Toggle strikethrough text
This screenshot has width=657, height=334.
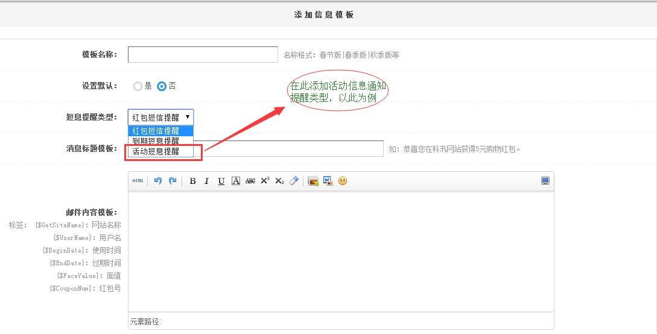point(250,181)
